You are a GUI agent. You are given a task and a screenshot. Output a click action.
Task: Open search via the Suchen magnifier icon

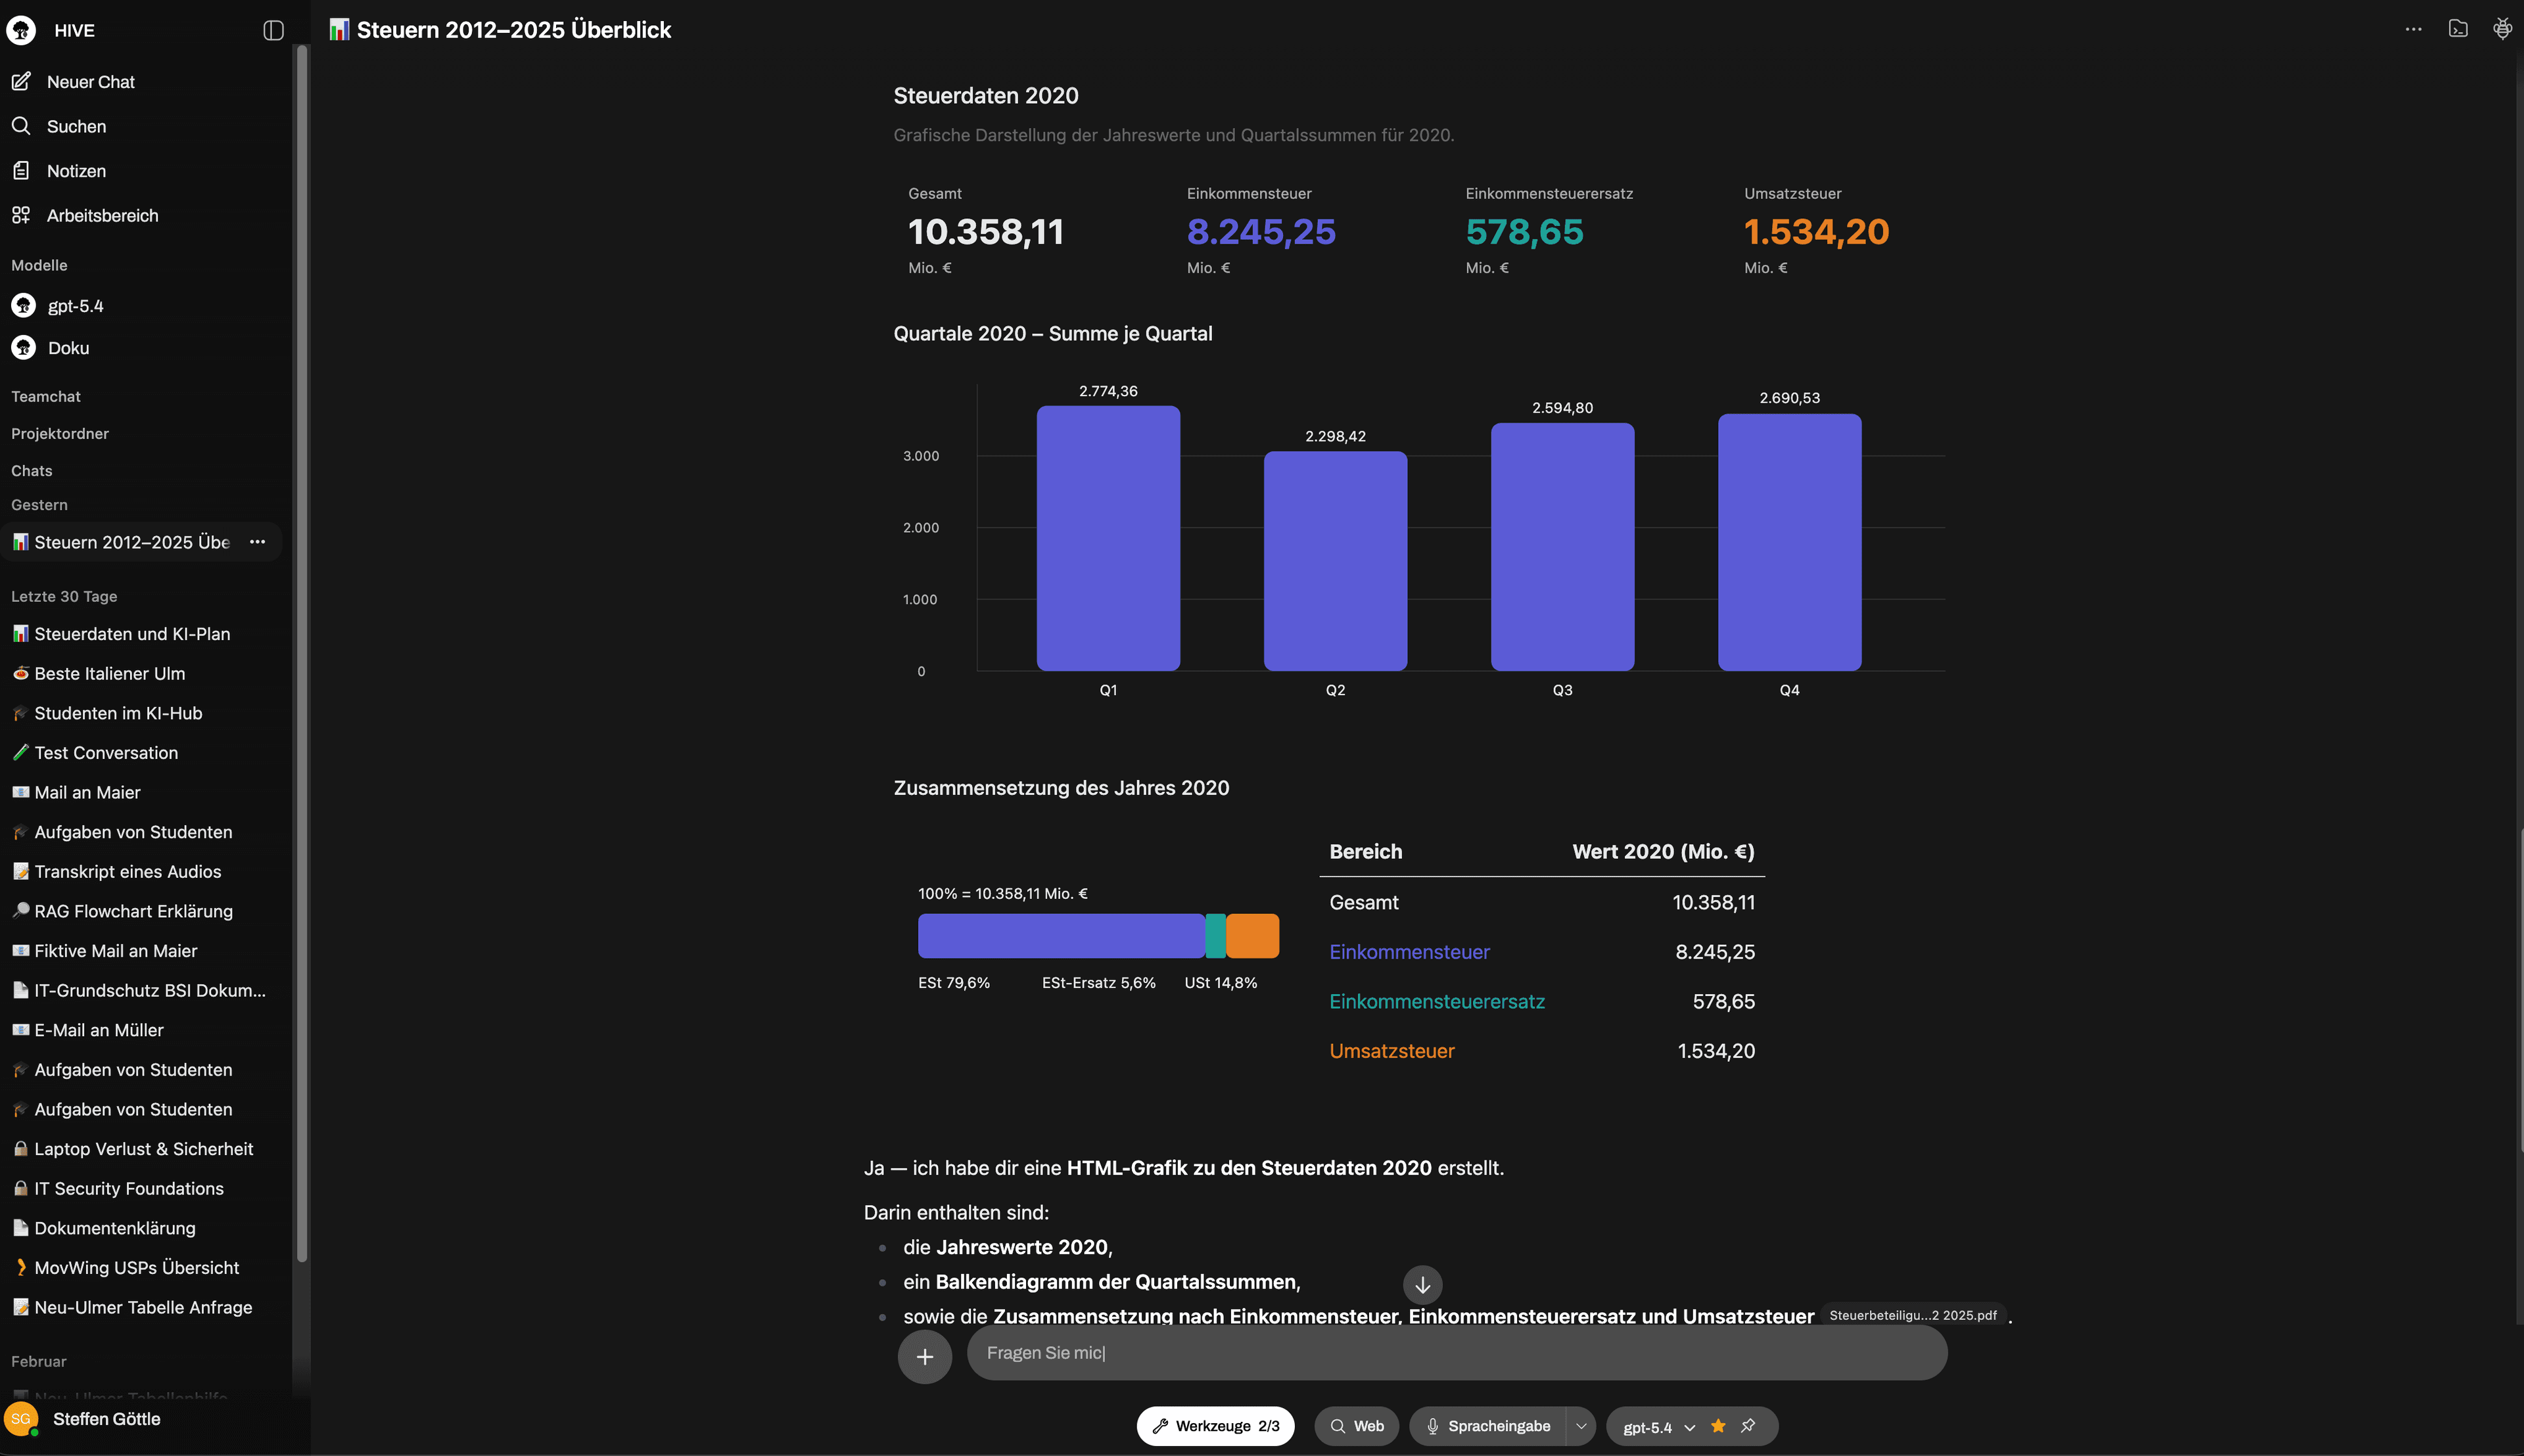[21, 126]
